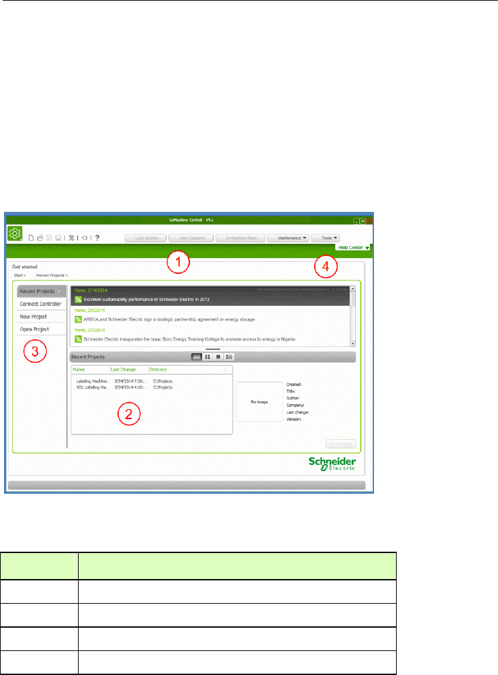498x675 pixels.
Task: Open help via question mark icon
Action: [97, 238]
